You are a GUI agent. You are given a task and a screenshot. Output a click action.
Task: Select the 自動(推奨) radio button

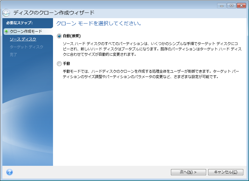[x=59, y=36]
